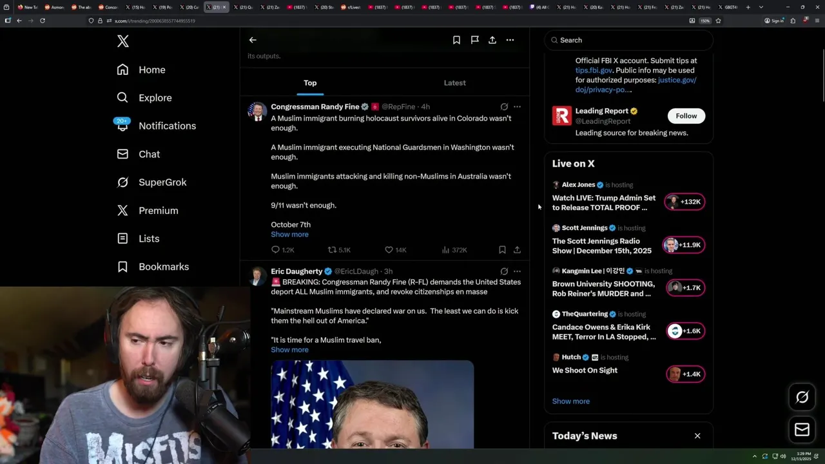The height and width of the screenshot is (464, 825).
Task: Click the share icon in the header
Action: pos(492,40)
